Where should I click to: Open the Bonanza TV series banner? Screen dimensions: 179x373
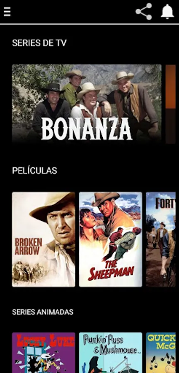point(87,104)
